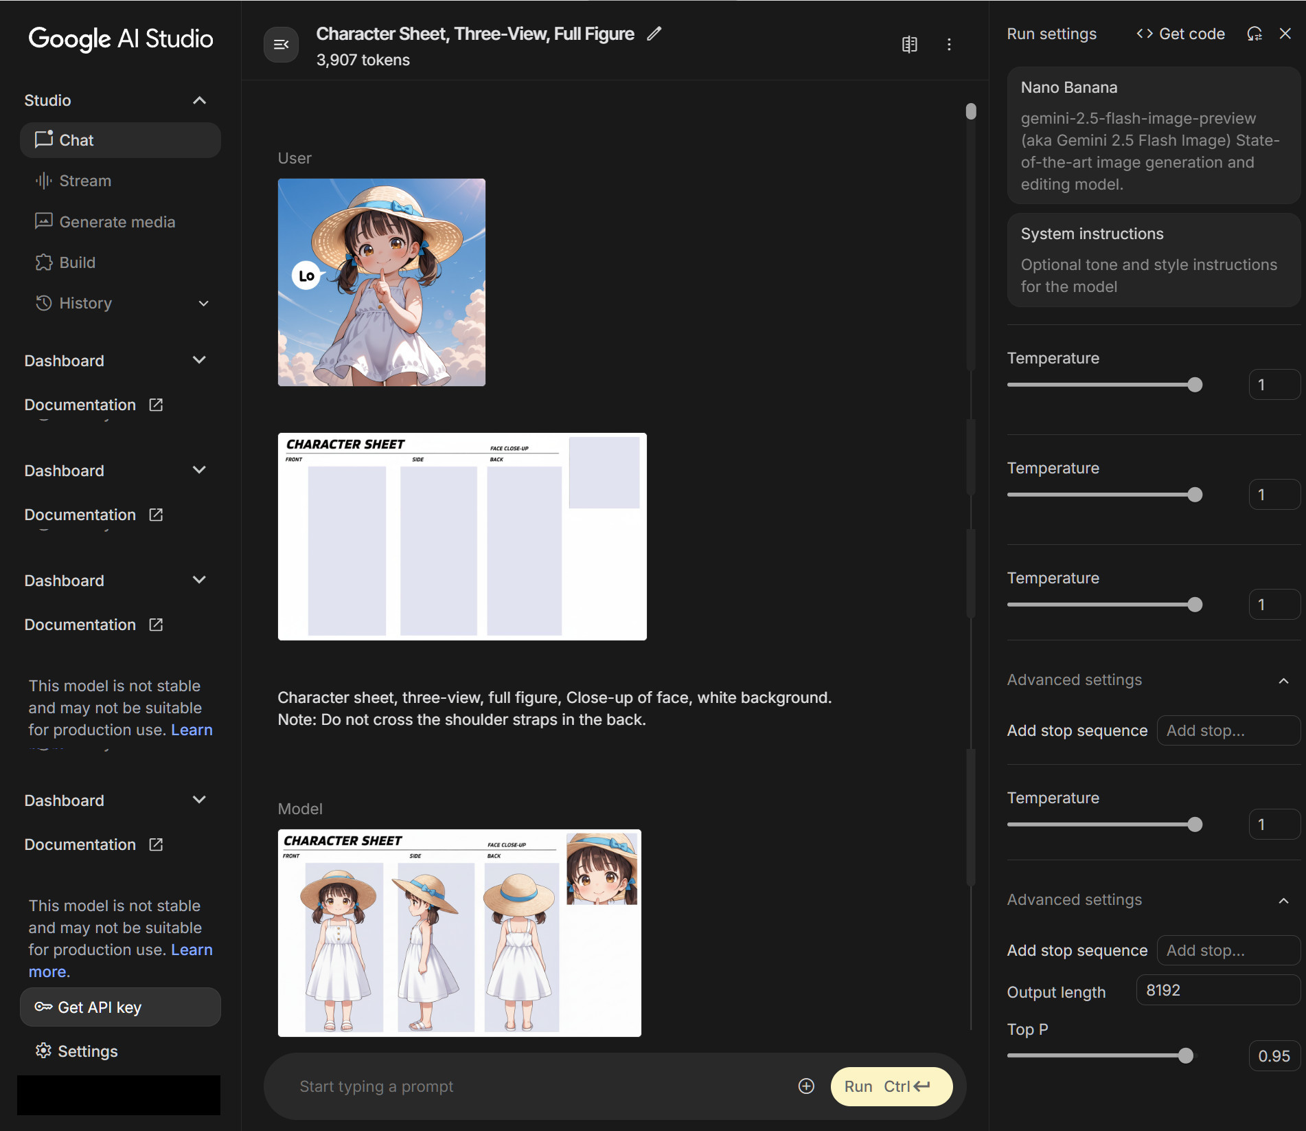The image size is (1306, 1131).
Task: Close the Run settings panel
Action: click(x=1285, y=34)
